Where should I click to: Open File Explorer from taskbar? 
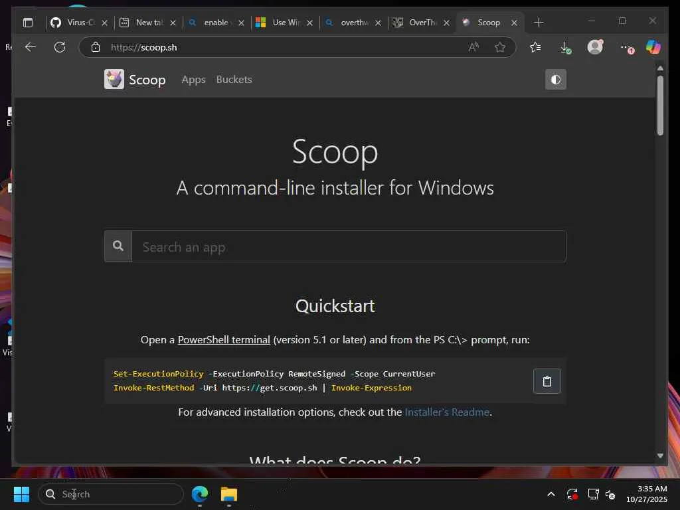tap(229, 494)
